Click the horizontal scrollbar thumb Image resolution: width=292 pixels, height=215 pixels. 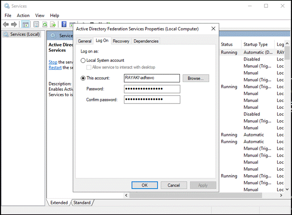pyautogui.click(x=196, y=195)
